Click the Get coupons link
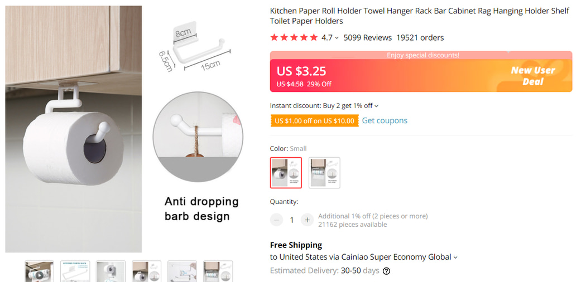Image resolution: width=586 pixels, height=282 pixels. [x=385, y=120]
